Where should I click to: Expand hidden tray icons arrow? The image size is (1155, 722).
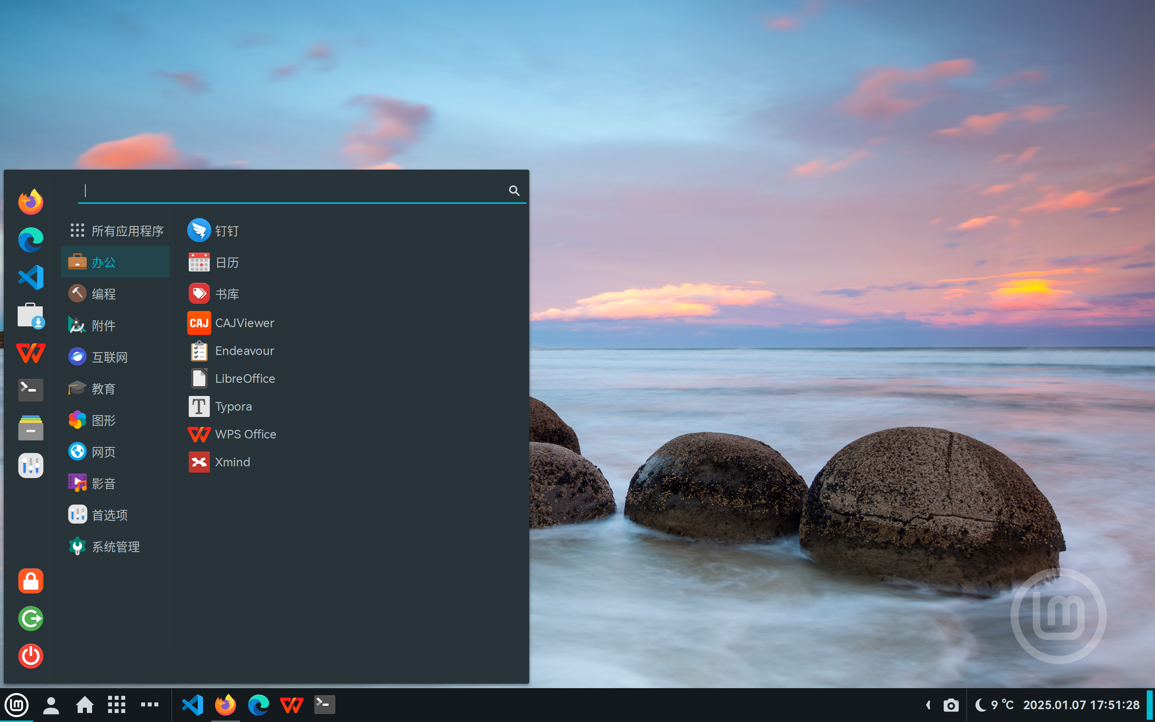(x=928, y=705)
